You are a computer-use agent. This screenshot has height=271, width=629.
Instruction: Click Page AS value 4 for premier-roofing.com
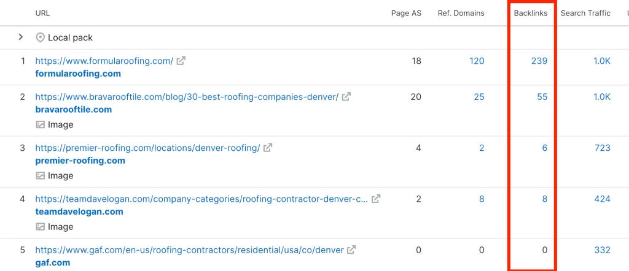pyautogui.click(x=419, y=148)
